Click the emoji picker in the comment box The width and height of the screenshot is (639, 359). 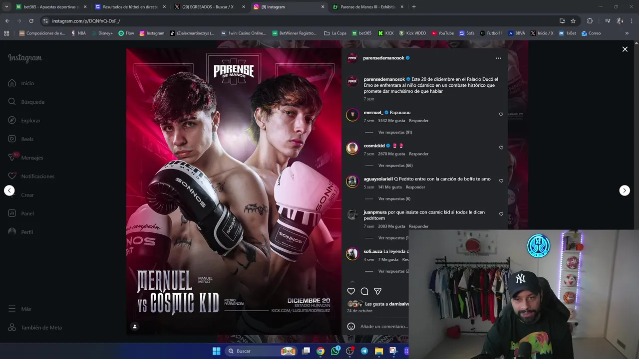click(351, 327)
